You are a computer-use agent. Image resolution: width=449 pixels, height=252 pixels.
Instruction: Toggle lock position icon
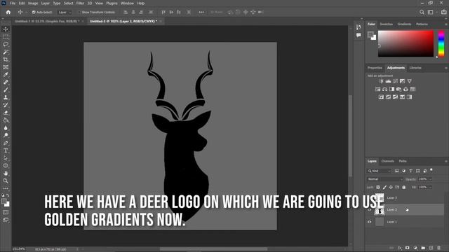pyautogui.click(x=391, y=188)
